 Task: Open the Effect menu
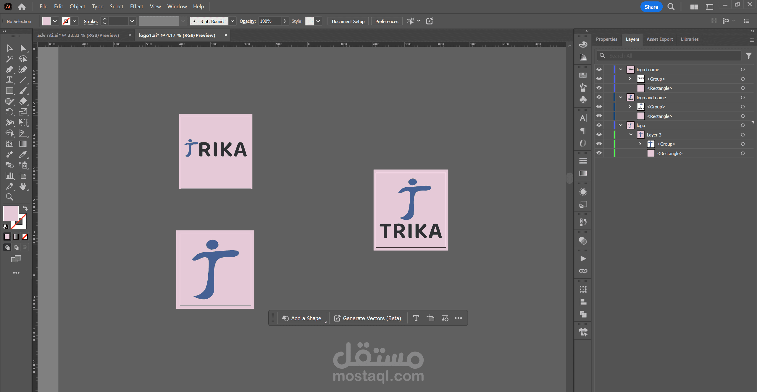136,6
